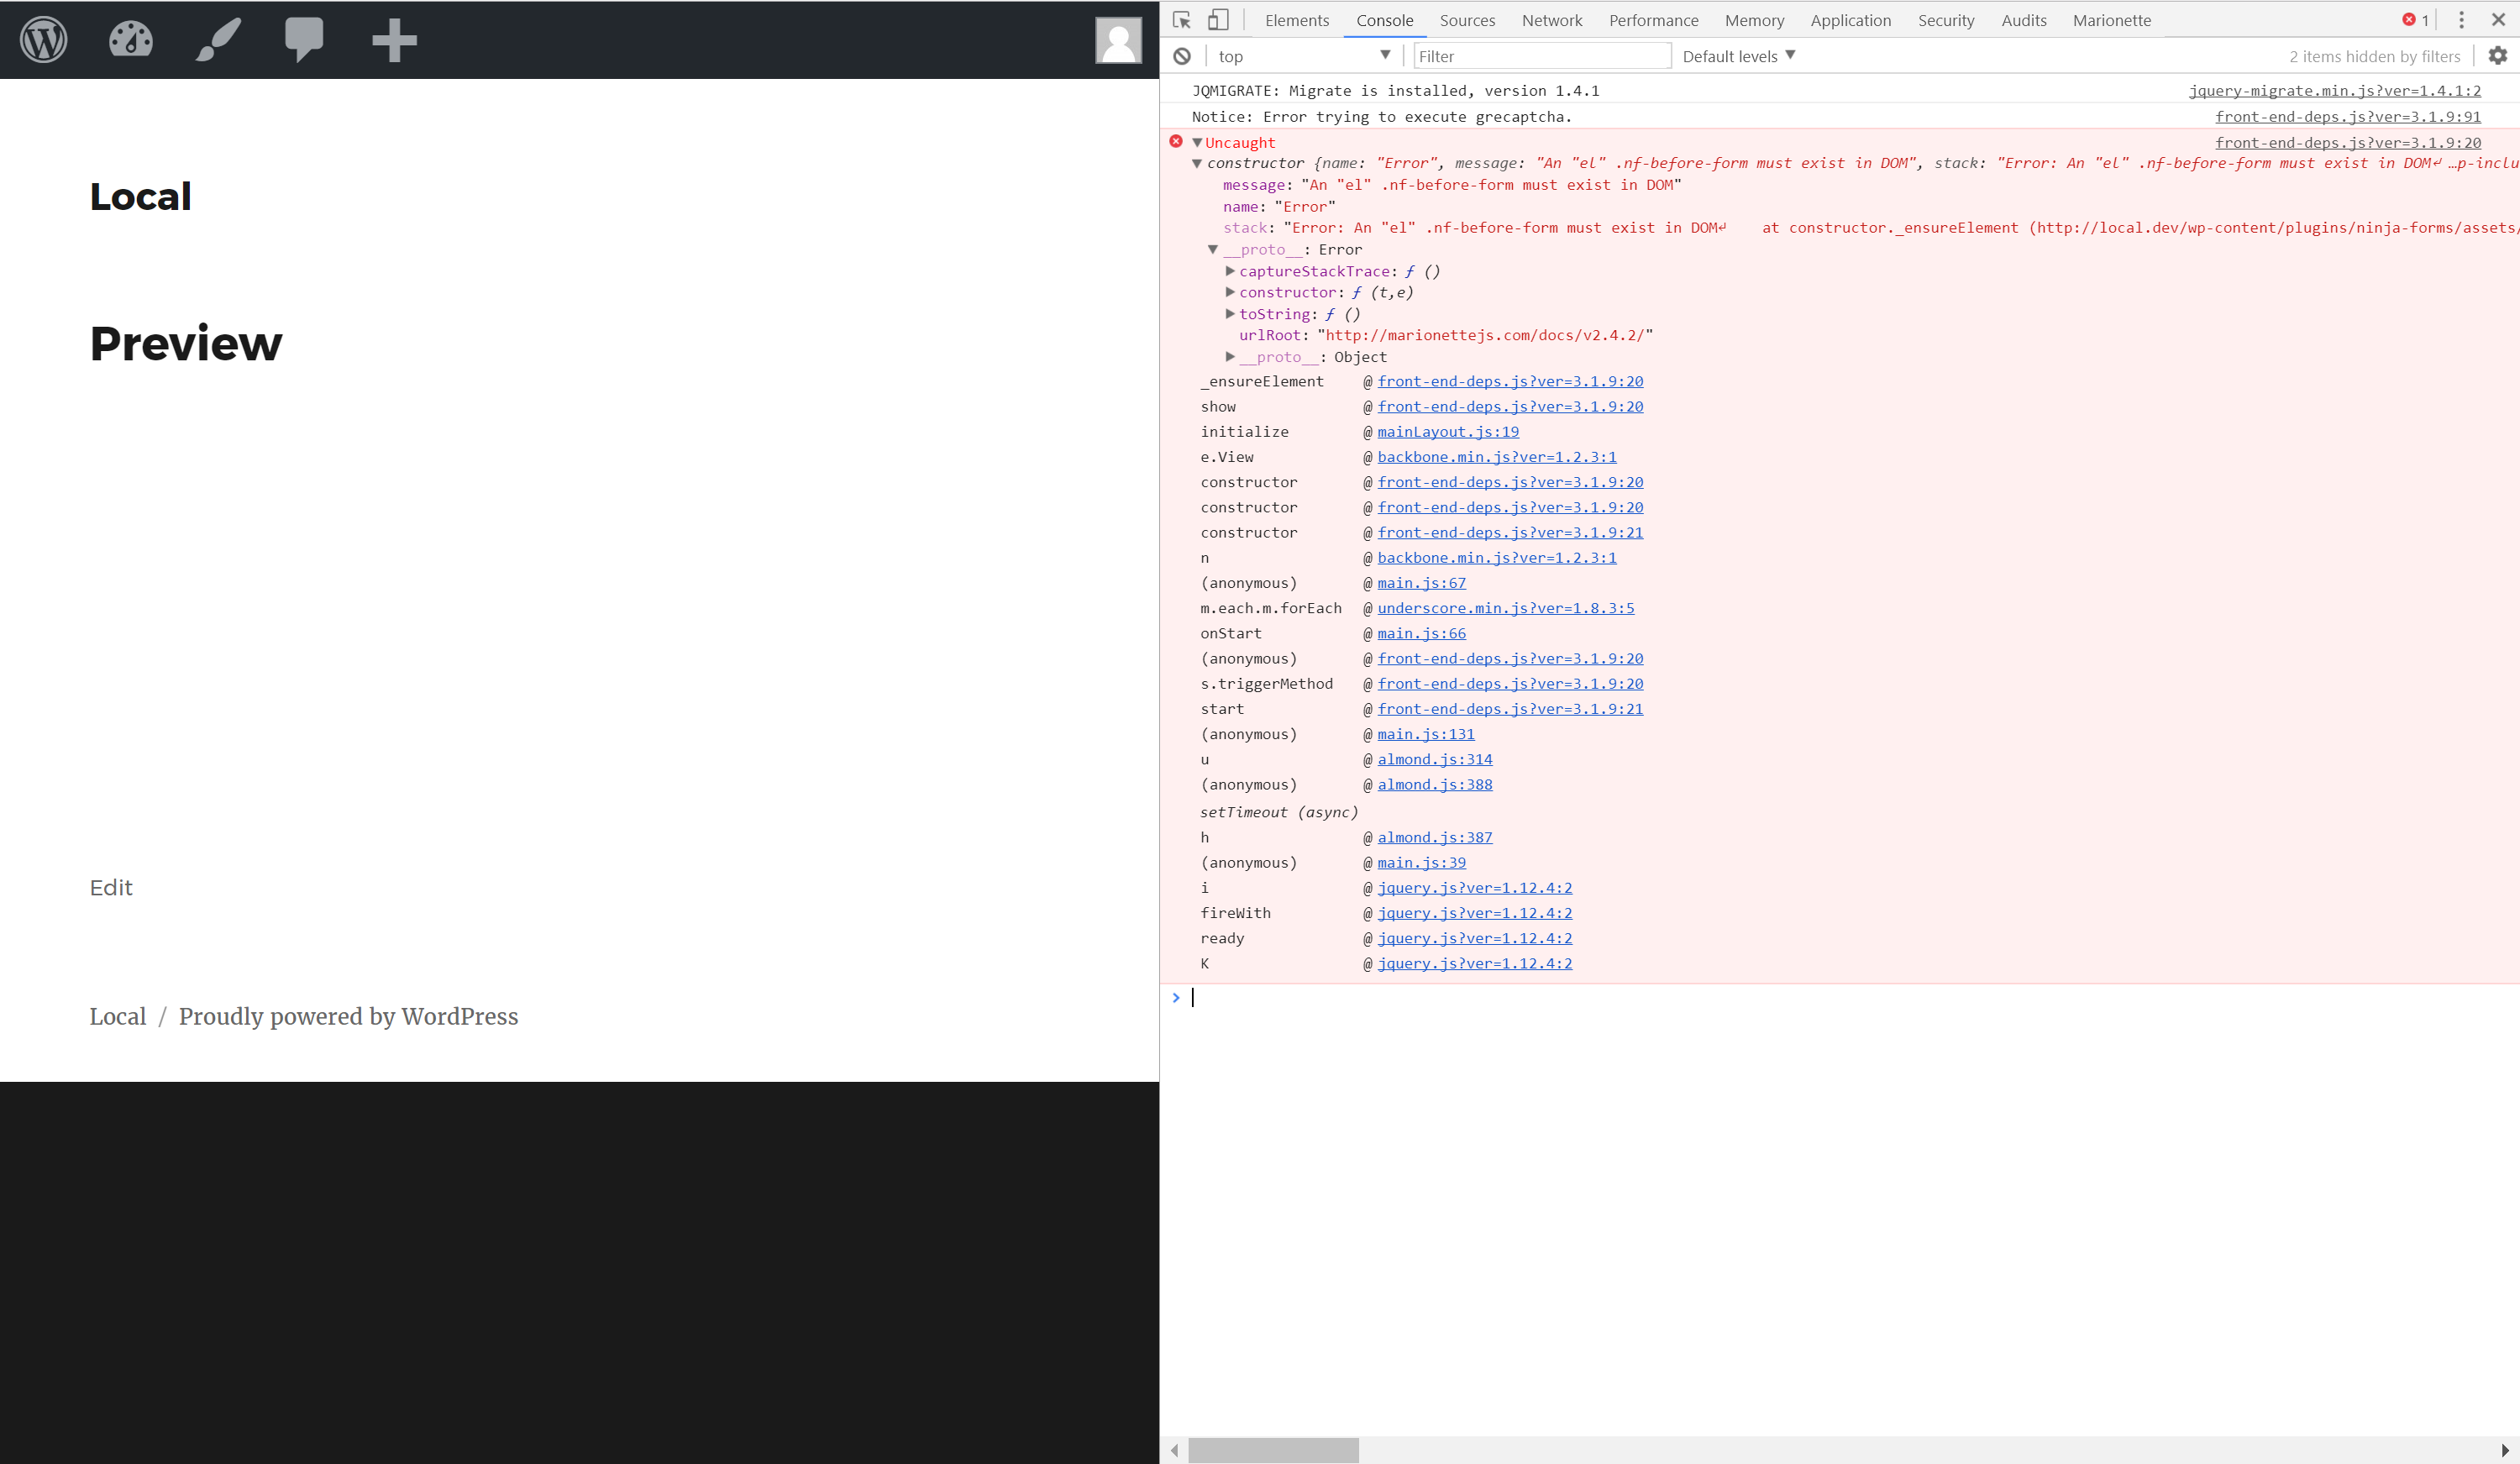The height and width of the screenshot is (1464, 2520).
Task: Expand the __proto__: Object node
Action: pos(1230,357)
